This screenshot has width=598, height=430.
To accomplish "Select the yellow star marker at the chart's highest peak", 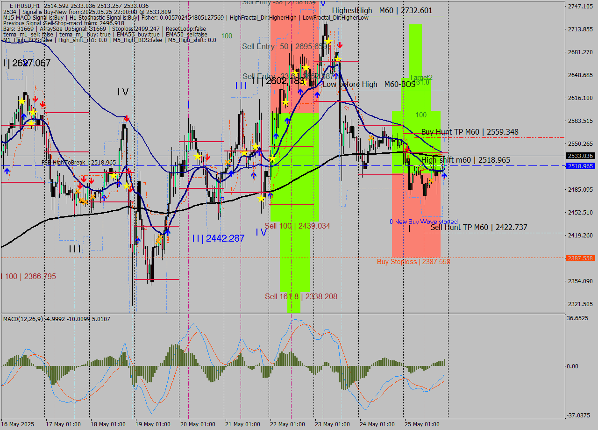I will tap(328, 41).
